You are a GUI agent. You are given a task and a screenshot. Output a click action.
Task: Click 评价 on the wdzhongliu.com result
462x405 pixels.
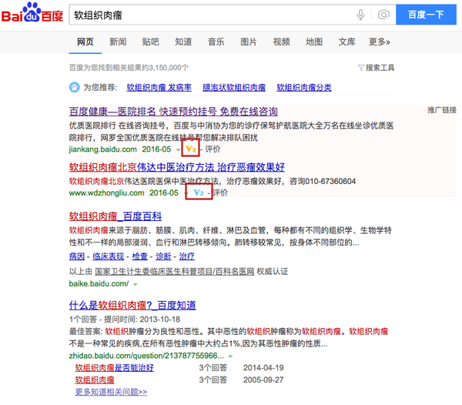click(220, 193)
